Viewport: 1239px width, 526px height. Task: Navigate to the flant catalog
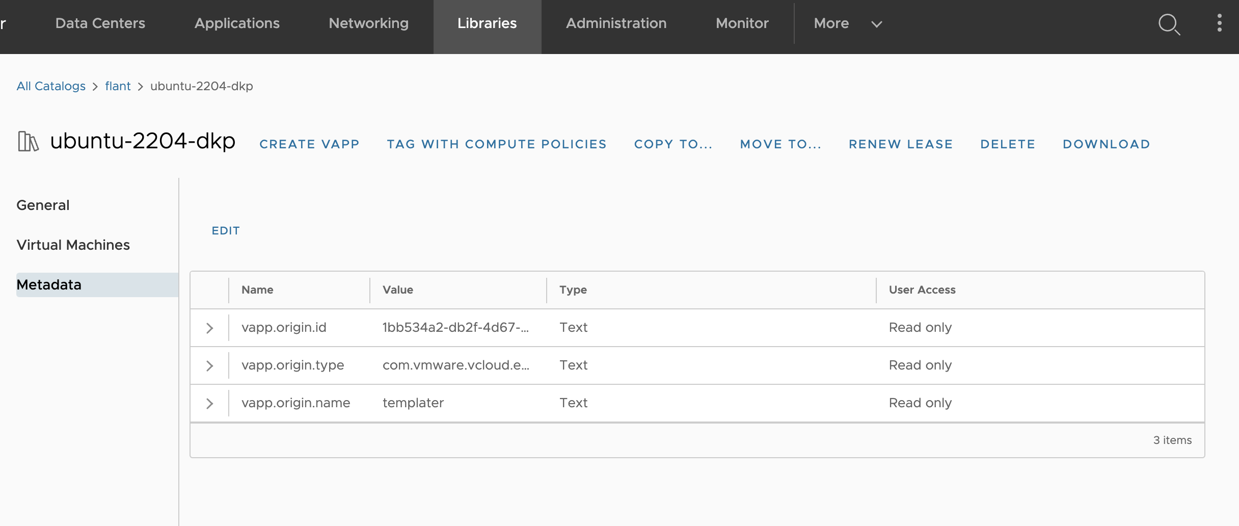[x=118, y=86]
